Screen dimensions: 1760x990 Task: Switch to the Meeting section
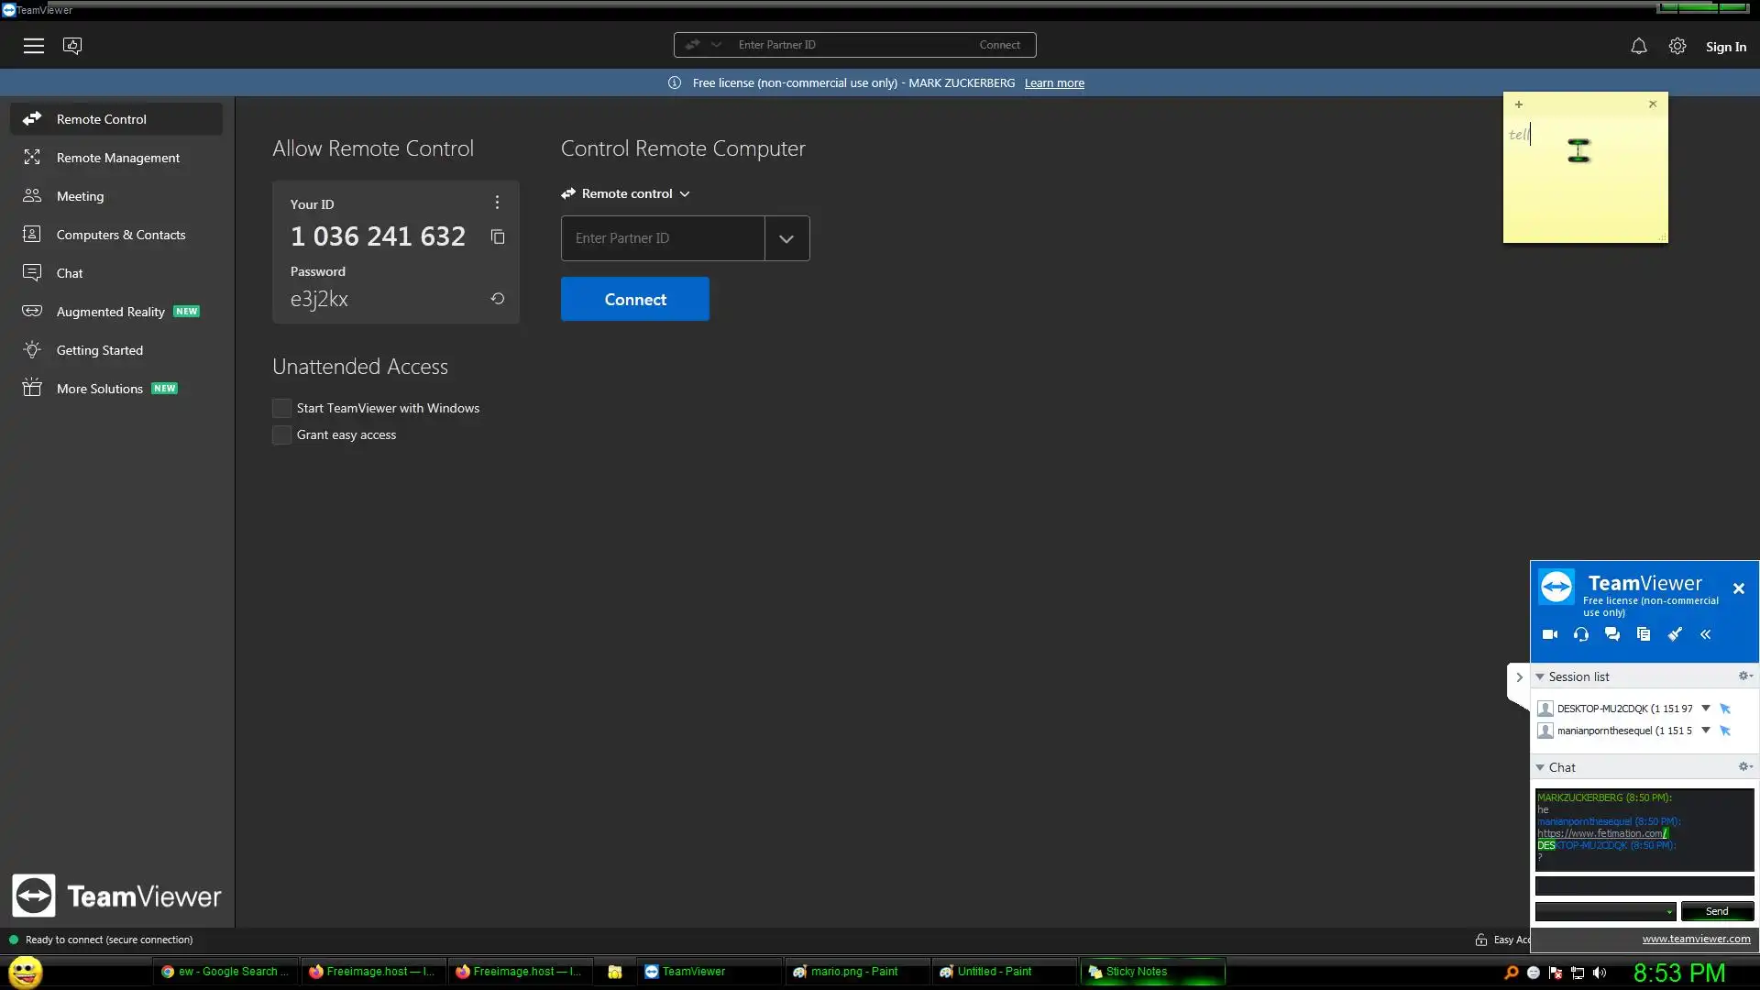[x=80, y=196]
